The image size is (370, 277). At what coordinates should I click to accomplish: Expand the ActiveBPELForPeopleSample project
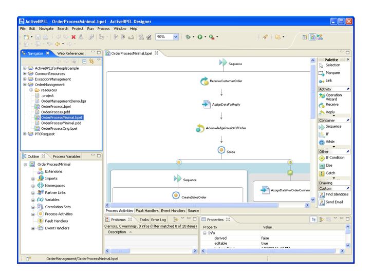click(25, 68)
